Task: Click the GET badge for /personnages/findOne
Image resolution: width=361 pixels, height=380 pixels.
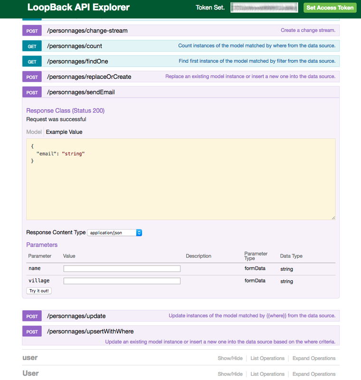Action: [x=32, y=62]
